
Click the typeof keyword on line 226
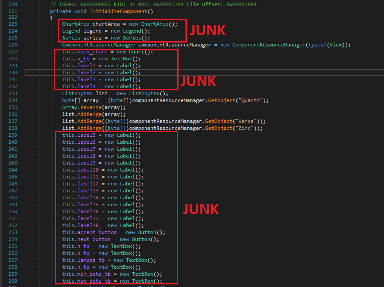tap(318, 45)
